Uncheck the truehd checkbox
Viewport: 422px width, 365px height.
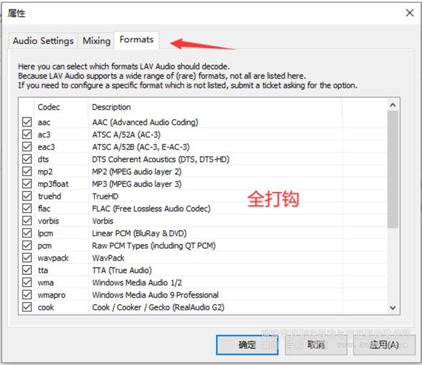(x=27, y=196)
